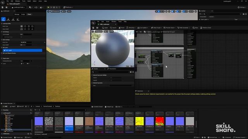The width and height of the screenshot is (248, 139).
Task: Open Output Log in bottom status bar
Action: click(x=18, y=137)
